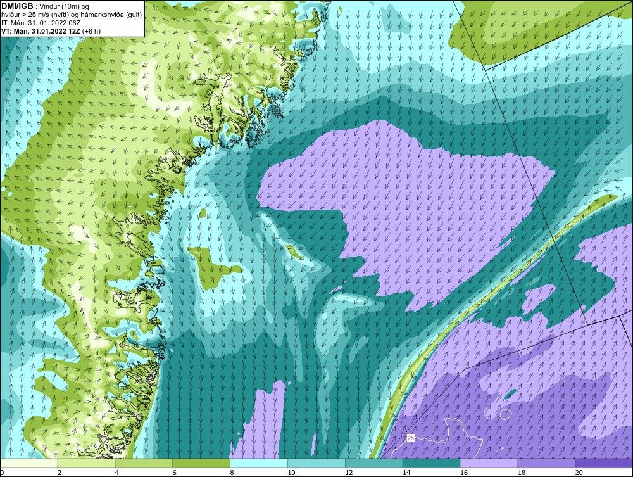Click the legend scale value '18'
633x477 pixels.
(521, 473)
